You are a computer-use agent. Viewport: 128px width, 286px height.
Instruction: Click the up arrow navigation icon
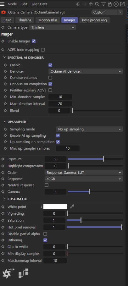91,4
